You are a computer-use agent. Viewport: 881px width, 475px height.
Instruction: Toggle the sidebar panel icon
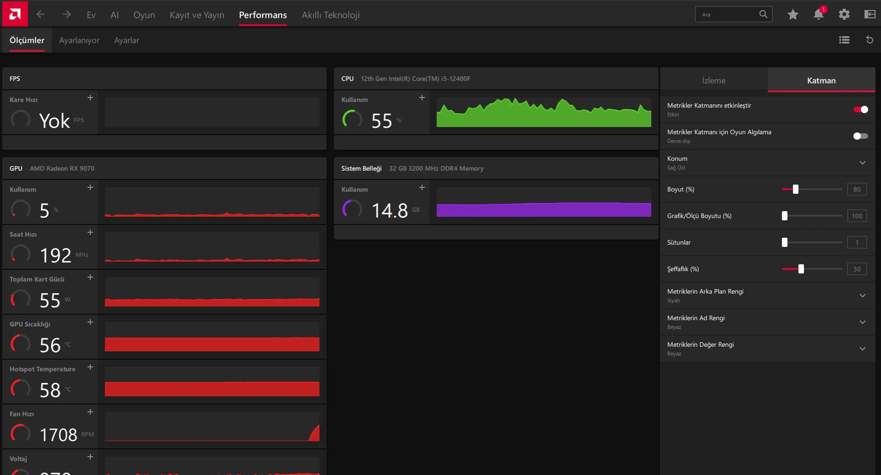870,15
